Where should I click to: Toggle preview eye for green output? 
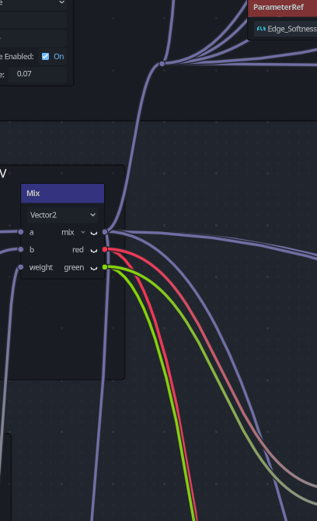tap(94, 268)
